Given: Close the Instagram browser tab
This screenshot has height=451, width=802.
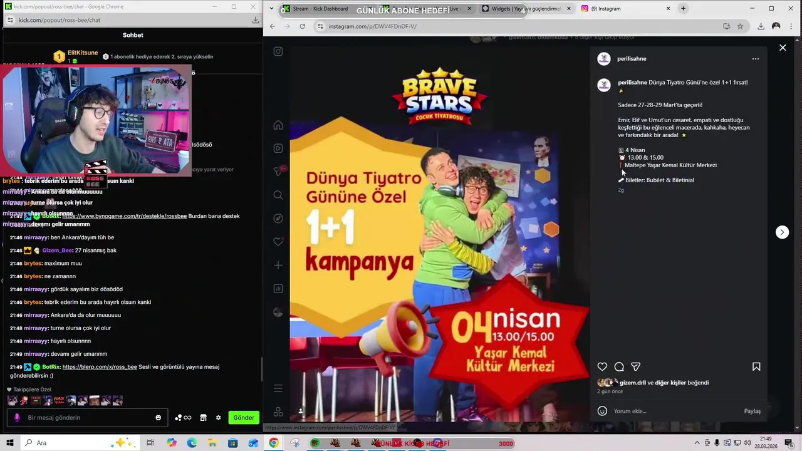Looking at the screenshot, I should [x=668, y=9].
